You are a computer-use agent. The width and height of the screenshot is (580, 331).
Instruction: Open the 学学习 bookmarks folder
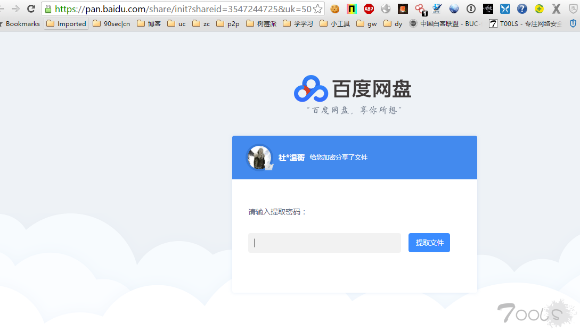(x=298, y=23)
